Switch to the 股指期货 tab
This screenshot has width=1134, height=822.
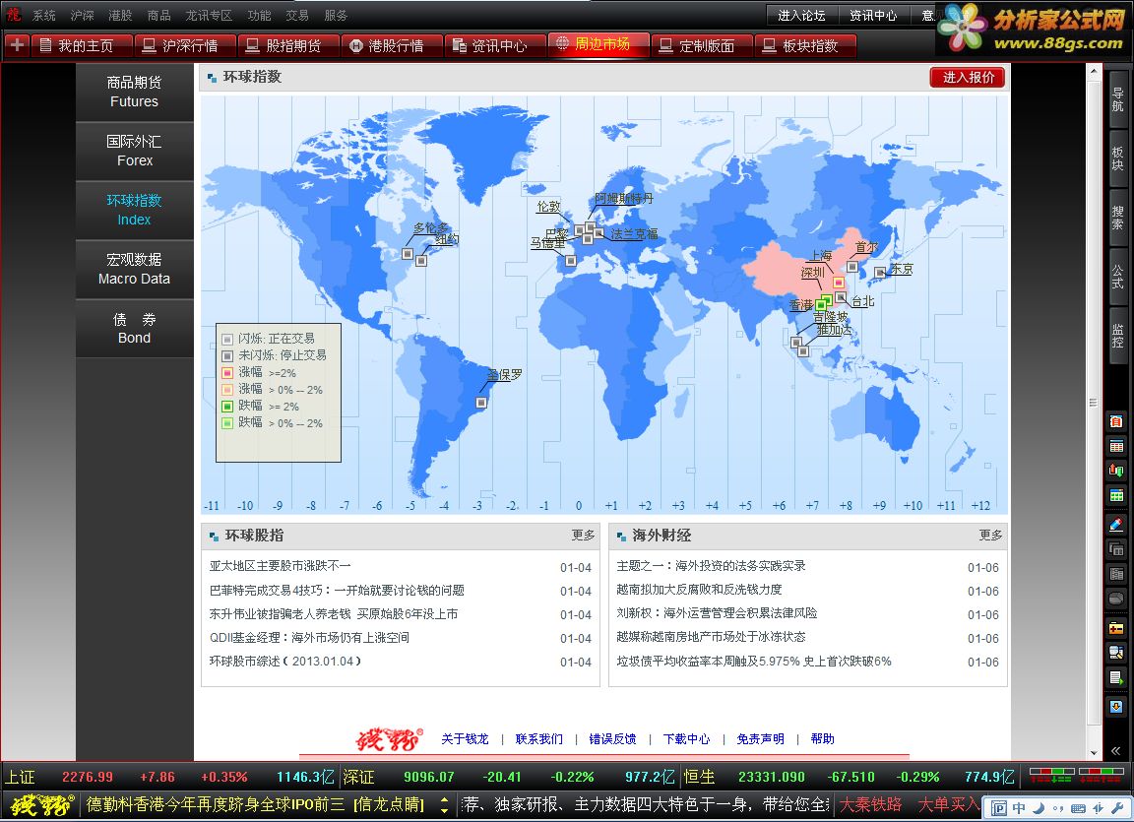pyautogui.click(x=289, y=45)
